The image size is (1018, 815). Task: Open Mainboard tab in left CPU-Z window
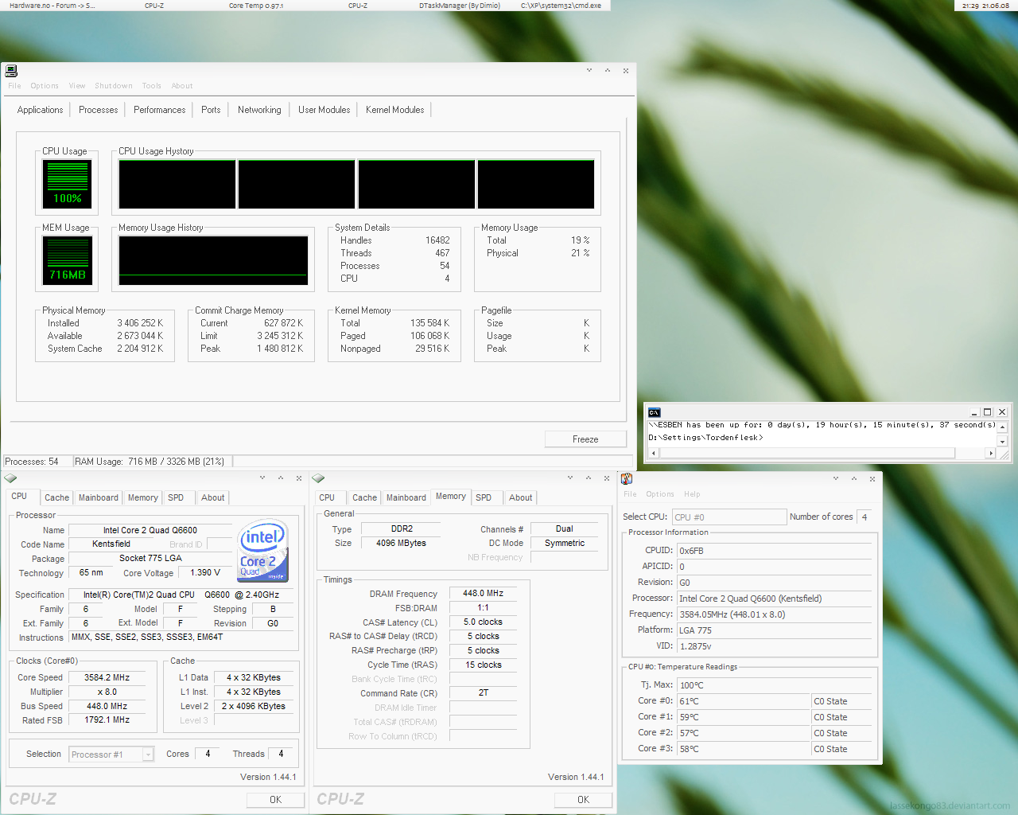(x=99, y=497)
